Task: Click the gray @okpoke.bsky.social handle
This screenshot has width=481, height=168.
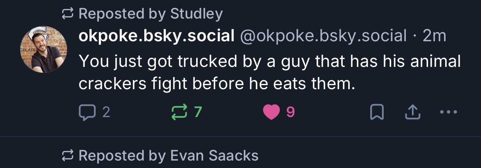Action: coord(323,36)
